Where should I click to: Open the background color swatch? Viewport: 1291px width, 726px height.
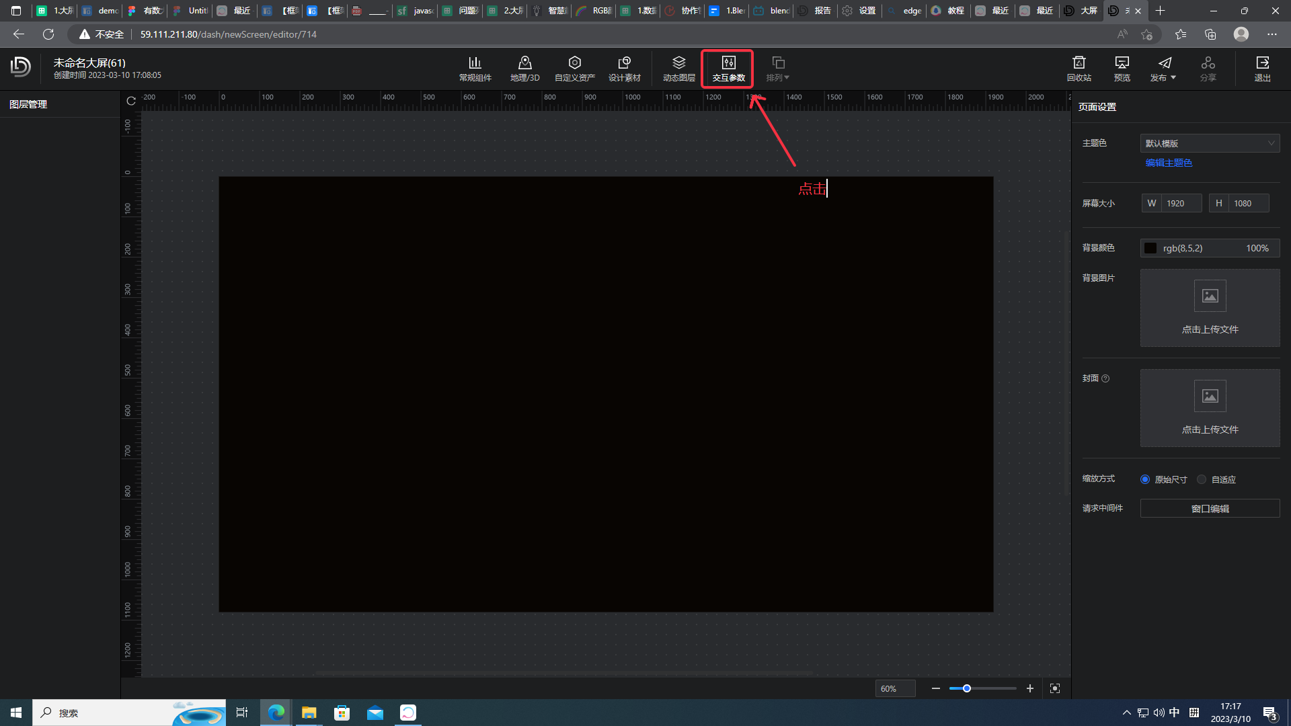(1150, 248)
